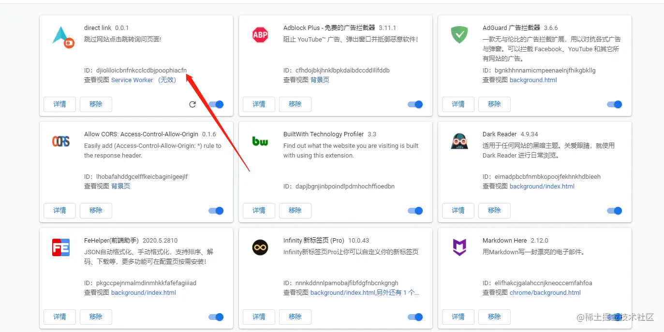Remove Allow CORS extension

(x=96, y=211)
